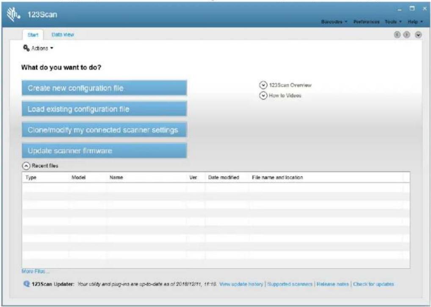The height and width of the screenshot is (307, 431).
Task: Open the round dropdown arrow beside navigation arrows
Action: click(x=418, y=35)
